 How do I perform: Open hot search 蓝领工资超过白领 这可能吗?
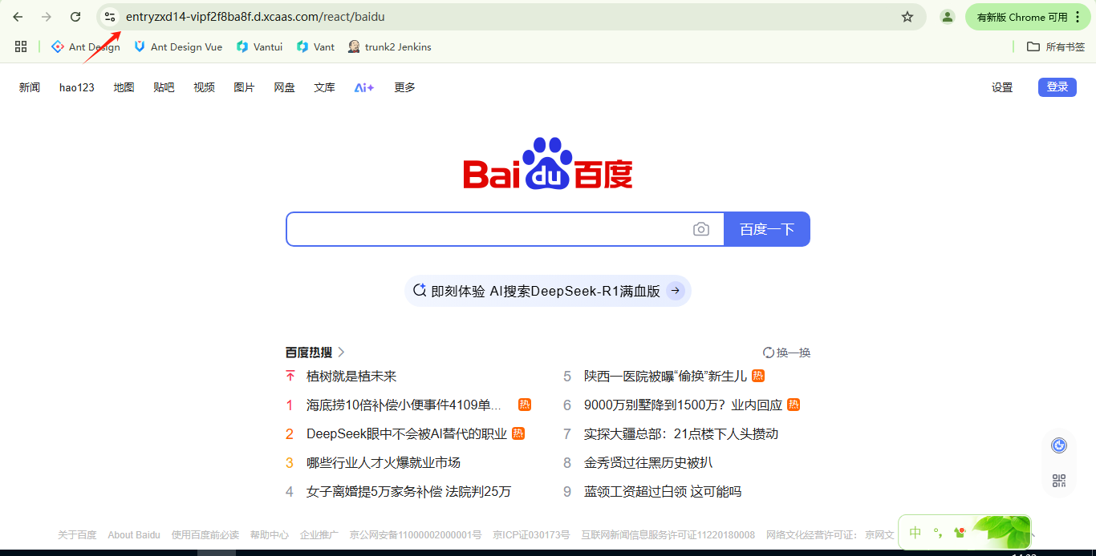pyautogui.click(x=663, y=492)
